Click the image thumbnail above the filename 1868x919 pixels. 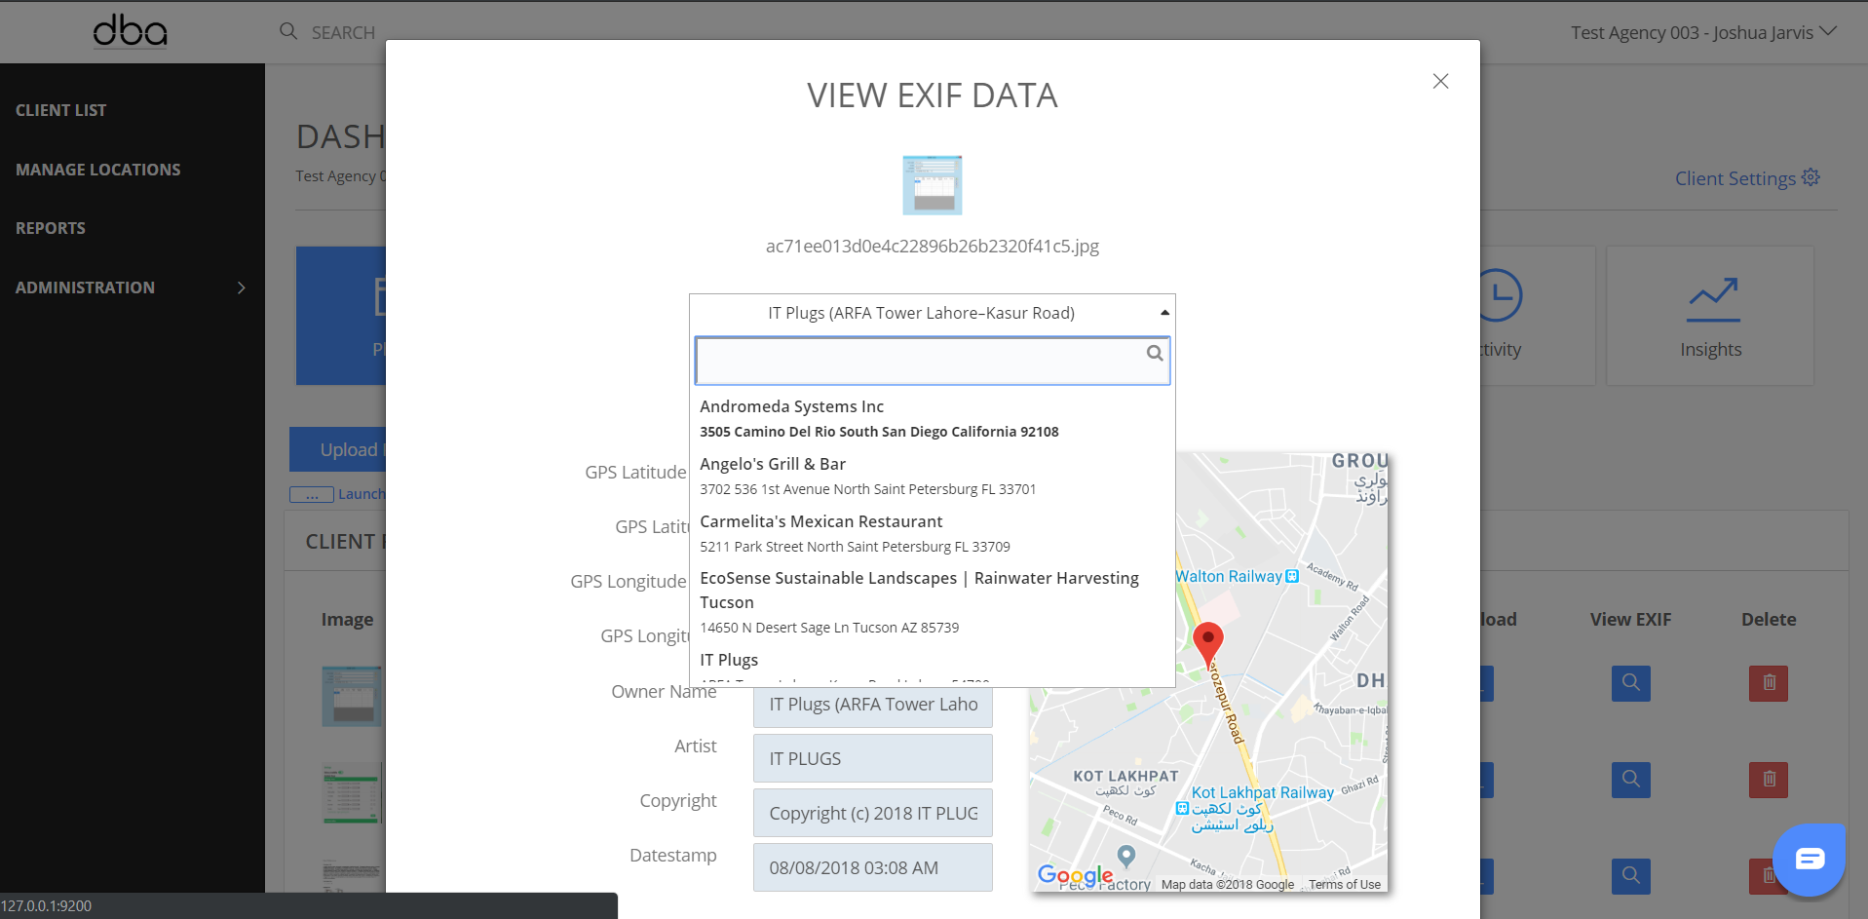[932, 185]
